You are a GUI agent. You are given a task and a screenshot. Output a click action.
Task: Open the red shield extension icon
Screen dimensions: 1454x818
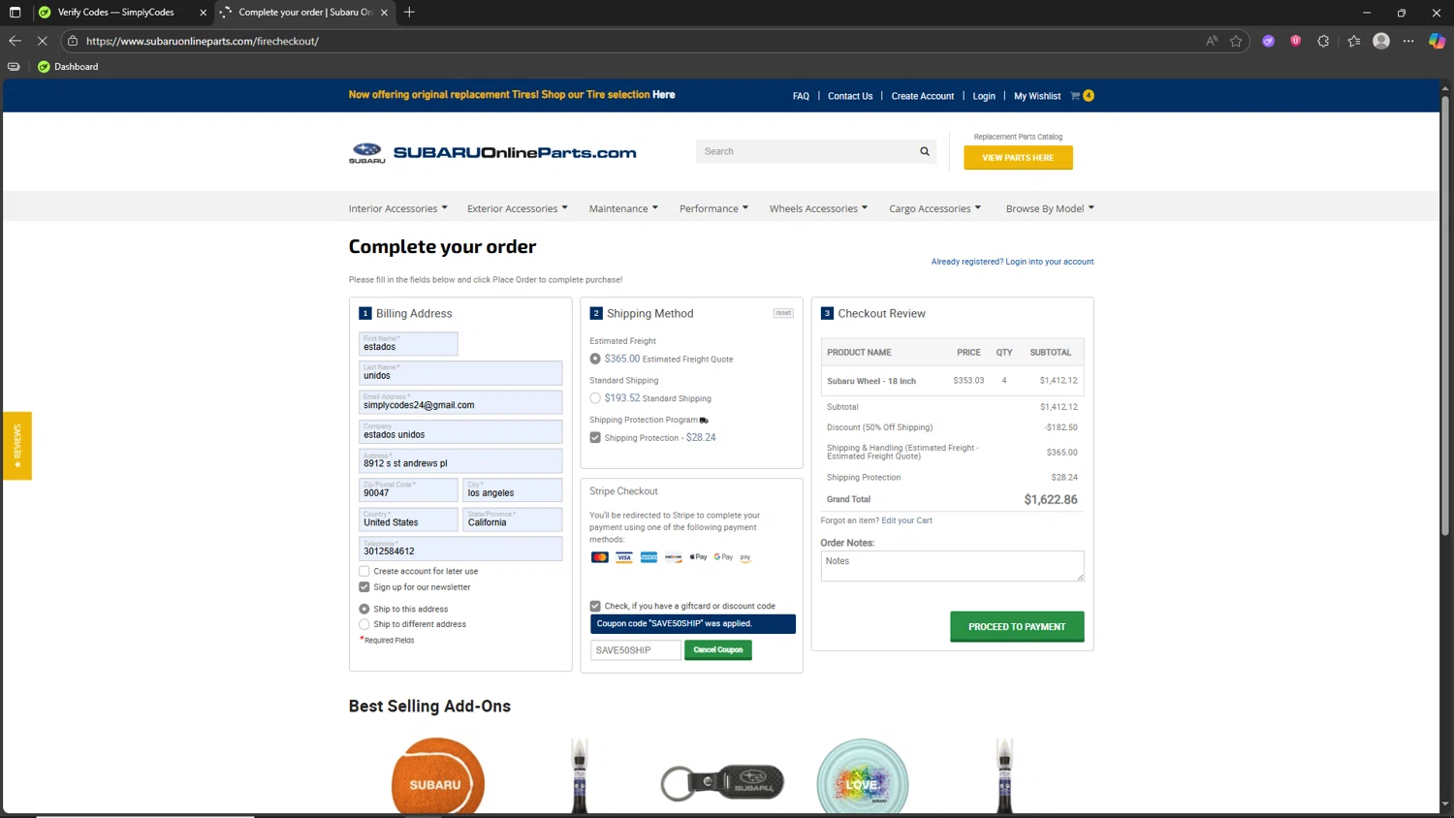(1295, 41)
